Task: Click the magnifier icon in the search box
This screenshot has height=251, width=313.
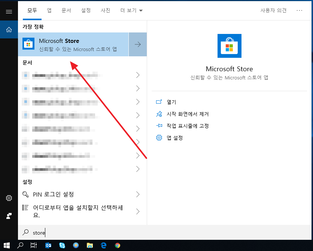Action: click(x=25, y=232)
